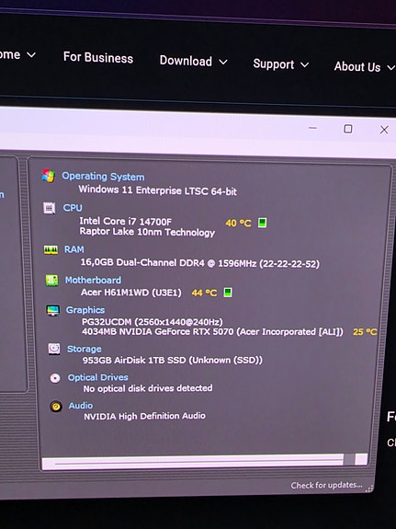Screen dimensions: 396x529
Task: Click NVIDIA High Definition Audio text
Action: 144,416
